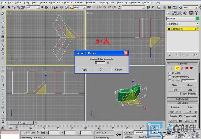Open the Graph Editors menu
The width and height of the screenshot is (201, 139).
(x=106, y=2)
